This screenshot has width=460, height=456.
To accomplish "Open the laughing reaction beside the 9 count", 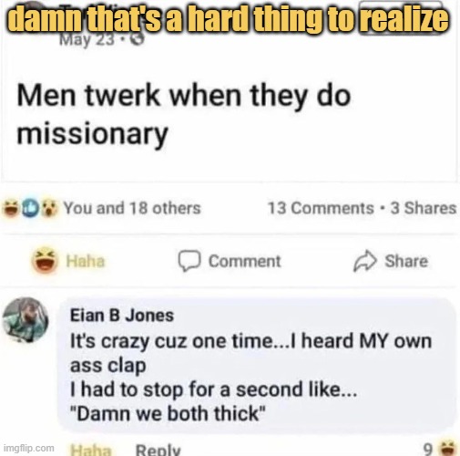I will point(448,449).
